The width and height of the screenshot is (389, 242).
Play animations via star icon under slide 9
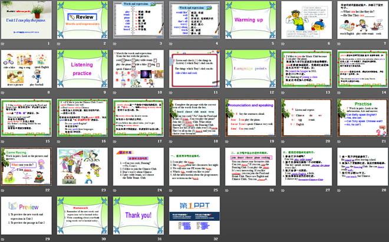(x=58, y=92)
